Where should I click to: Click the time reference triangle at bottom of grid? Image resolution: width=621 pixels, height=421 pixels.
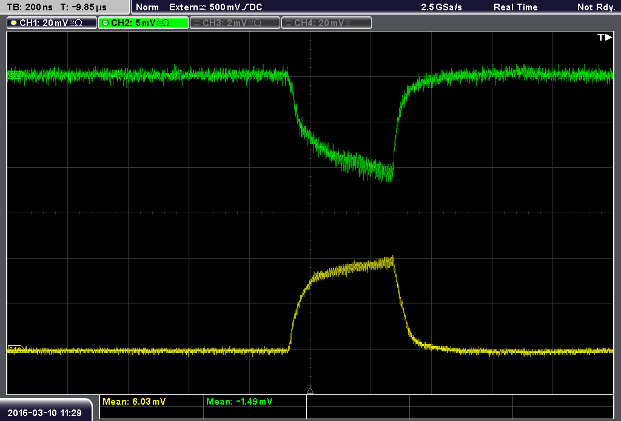click(310, 390)
